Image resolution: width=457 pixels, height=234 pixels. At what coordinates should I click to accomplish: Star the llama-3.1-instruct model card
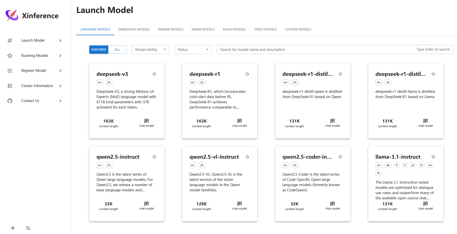tap(433, 157)
